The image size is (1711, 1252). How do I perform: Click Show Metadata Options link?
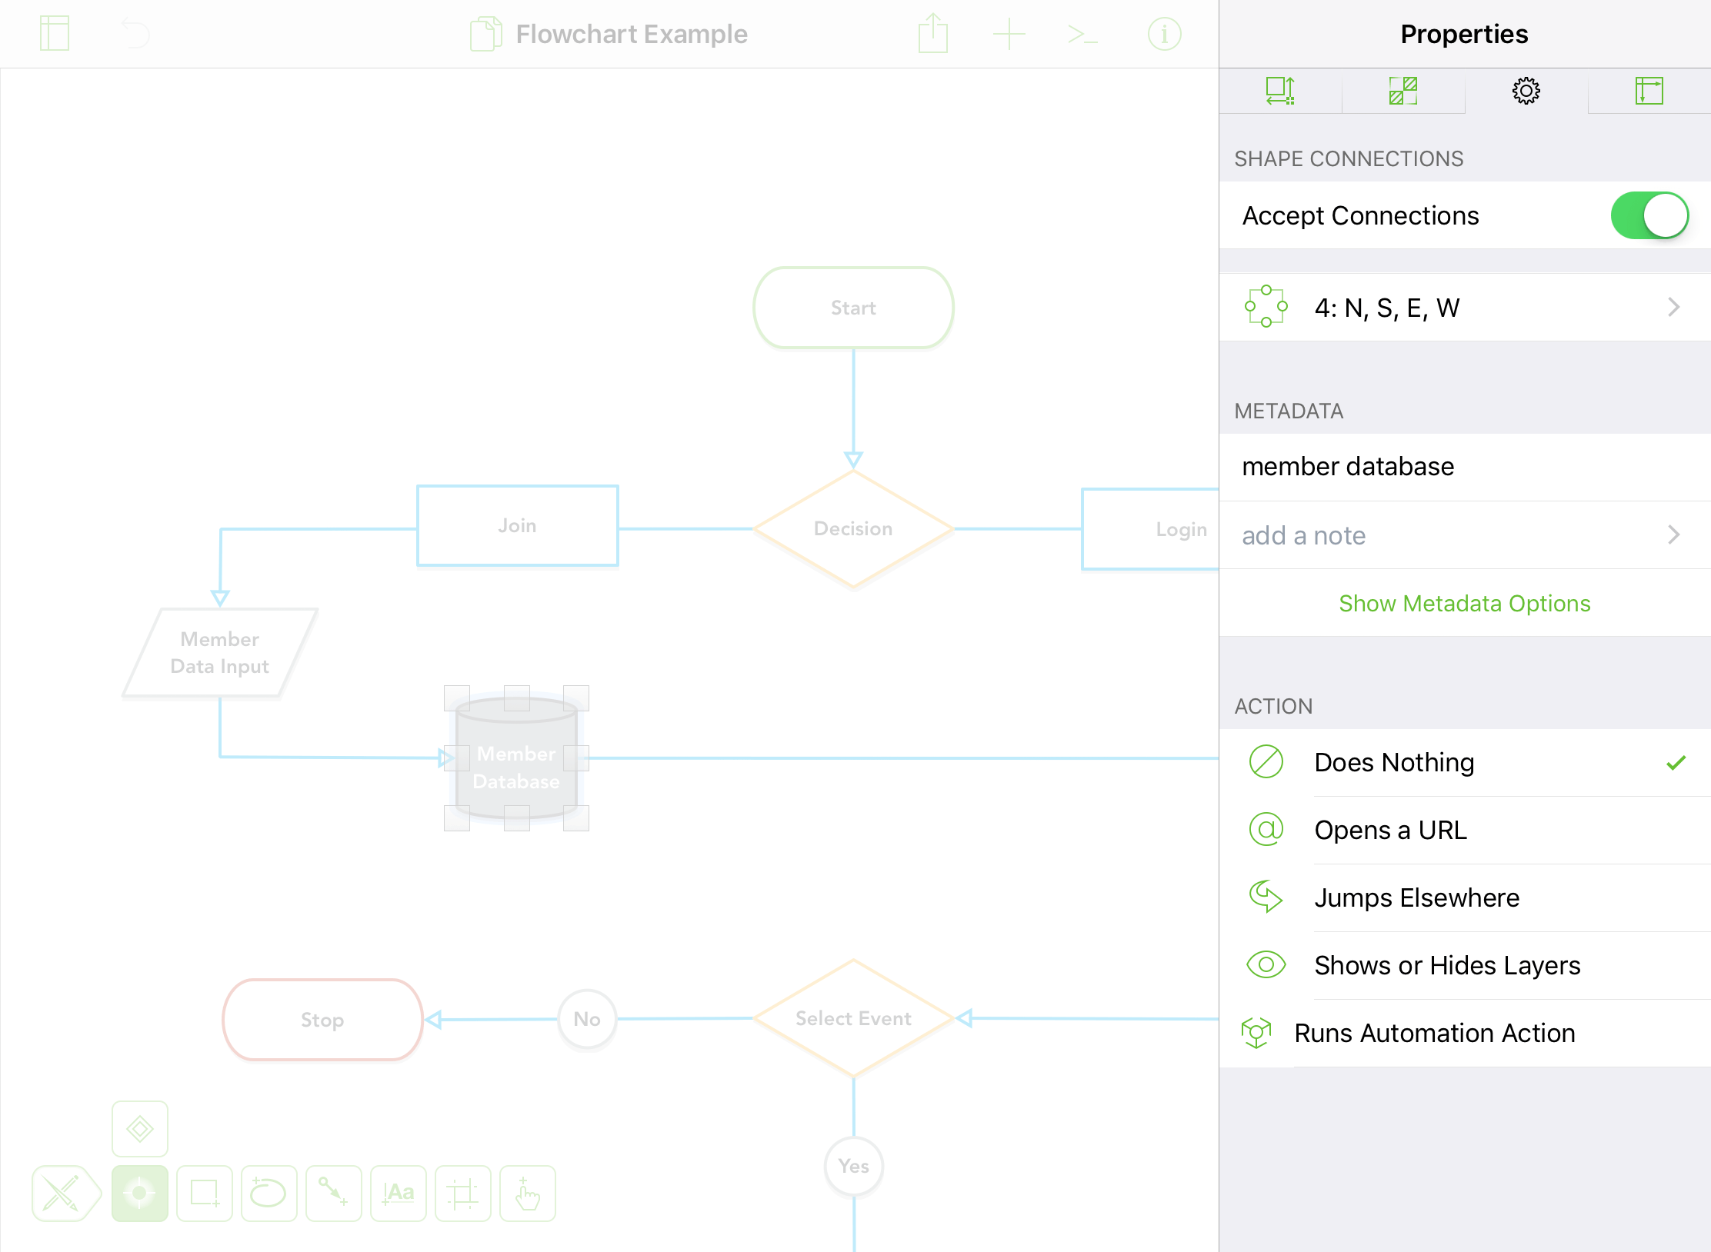pos(1464,604)
